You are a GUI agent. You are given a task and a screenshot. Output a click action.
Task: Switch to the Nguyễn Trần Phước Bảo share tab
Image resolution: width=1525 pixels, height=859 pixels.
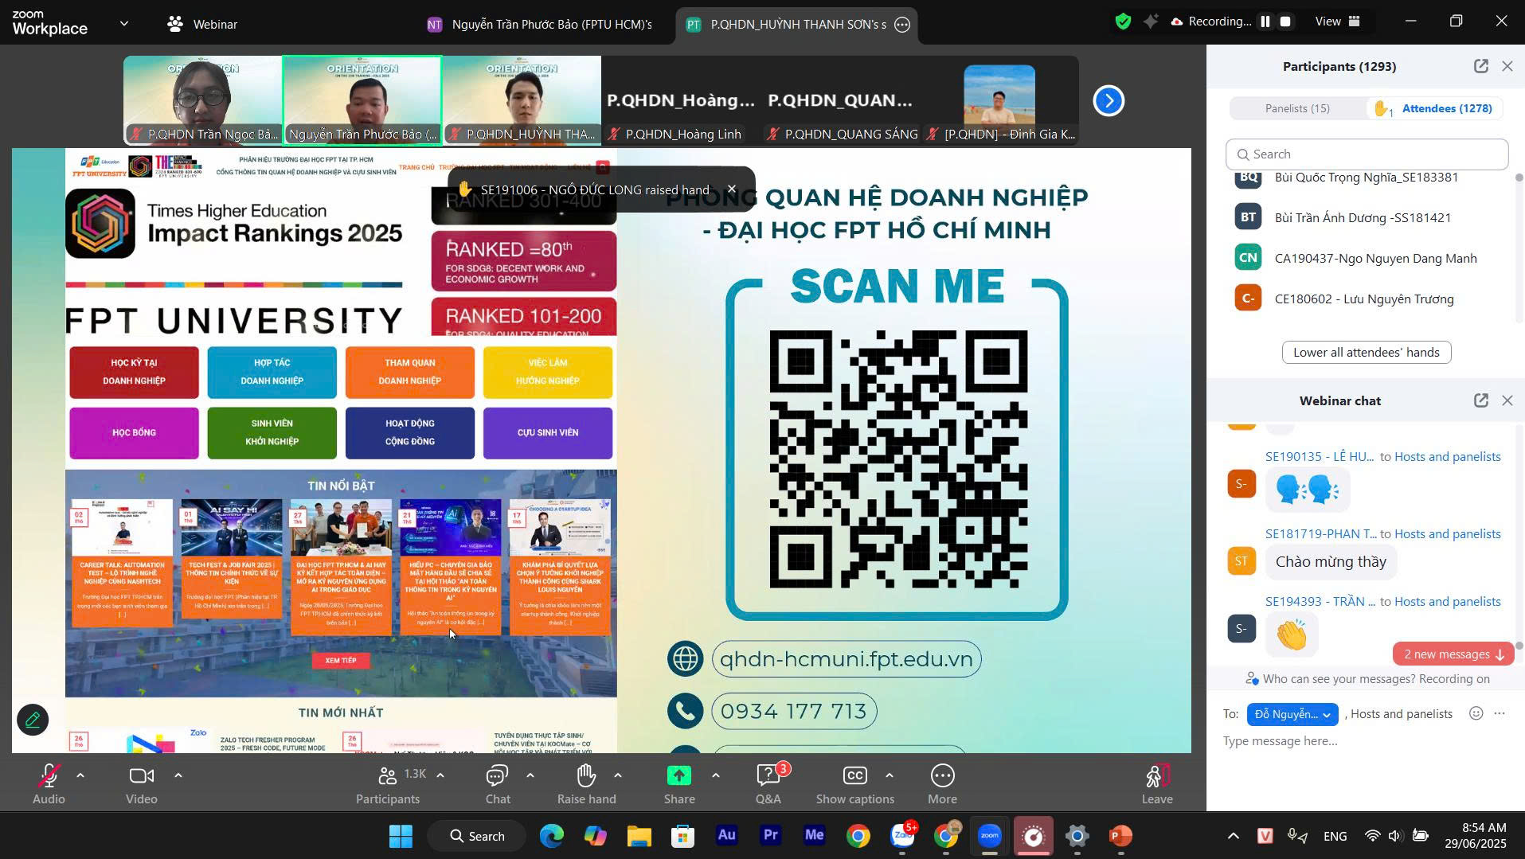(x=540, y=25)
